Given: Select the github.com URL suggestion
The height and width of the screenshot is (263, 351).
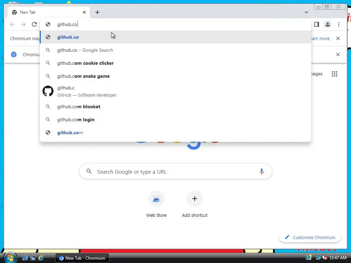Looking at the screenshot, I should click(175, 133).
